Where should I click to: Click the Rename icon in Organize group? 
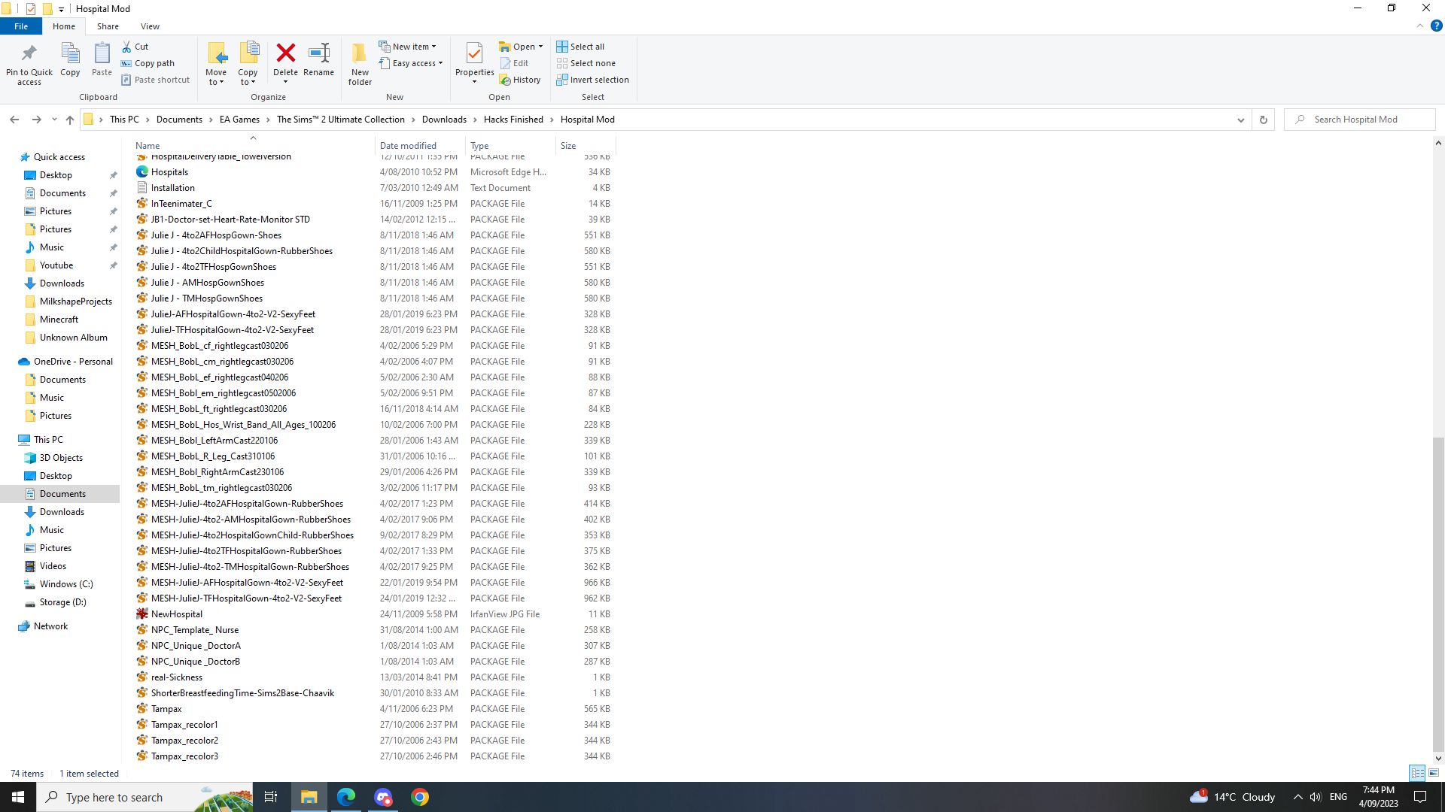pyautogui.click(x=318, y=54)
